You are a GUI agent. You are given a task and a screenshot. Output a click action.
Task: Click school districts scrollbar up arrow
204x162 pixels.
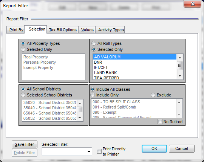pyautogui.click(x=80, y=103)
